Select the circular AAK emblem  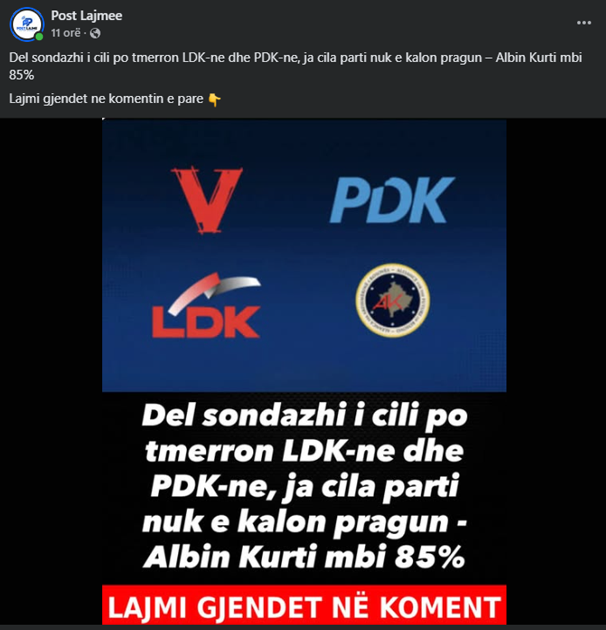tap(393, 300)
